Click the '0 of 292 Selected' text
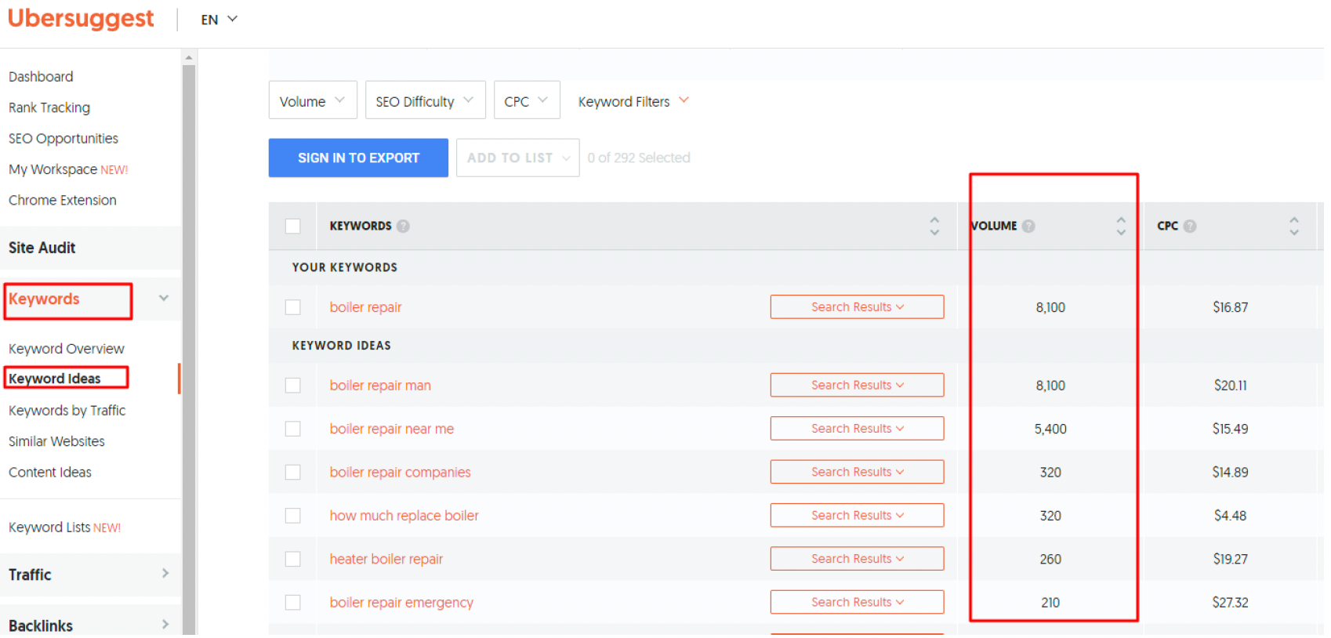 [639, 158]
